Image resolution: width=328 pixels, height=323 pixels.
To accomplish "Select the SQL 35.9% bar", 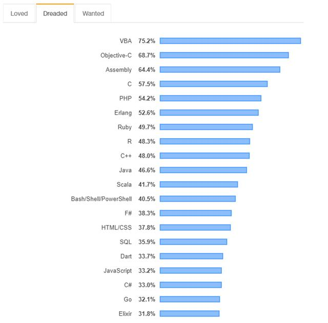I will 193,242.
